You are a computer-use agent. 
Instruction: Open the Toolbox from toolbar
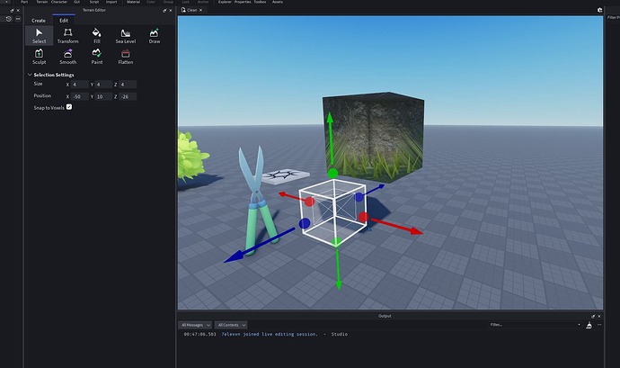pos(260,2)
